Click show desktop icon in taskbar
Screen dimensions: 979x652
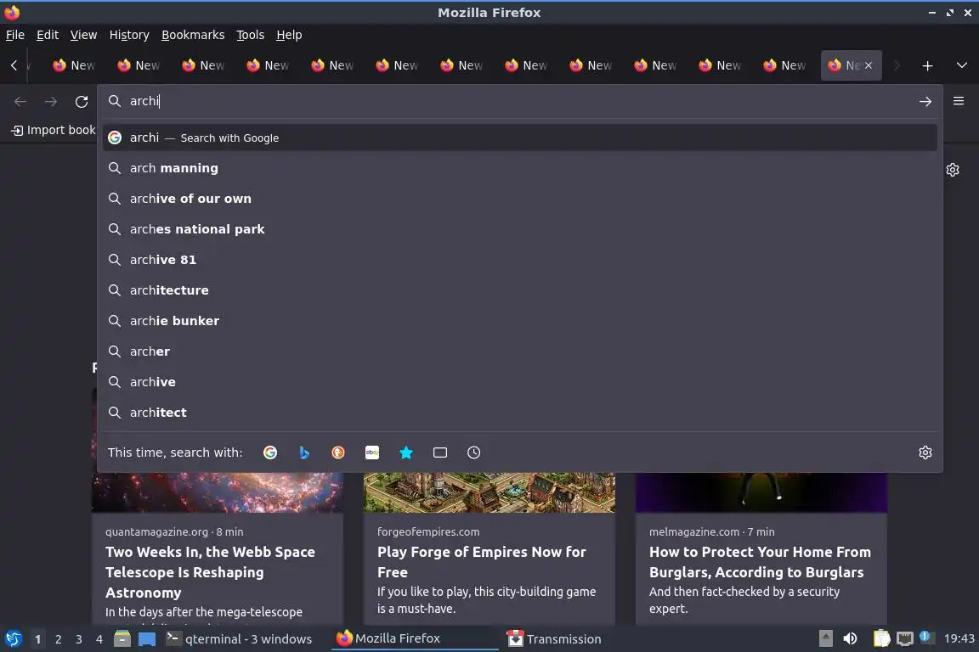pos(147,639)
